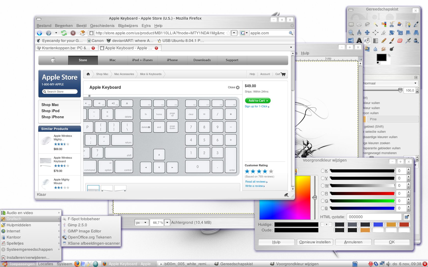
Task: Click the black foreground color swatch in toolbox
Action: point(381,57)
